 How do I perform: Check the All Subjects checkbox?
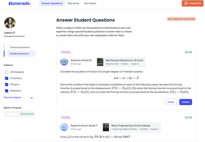6,72
